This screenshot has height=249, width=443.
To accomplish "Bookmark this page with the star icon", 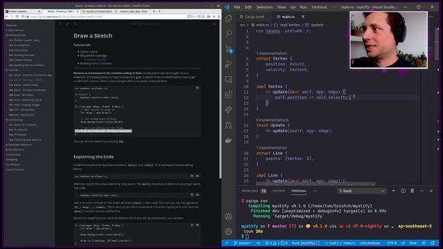I will 204,17.
